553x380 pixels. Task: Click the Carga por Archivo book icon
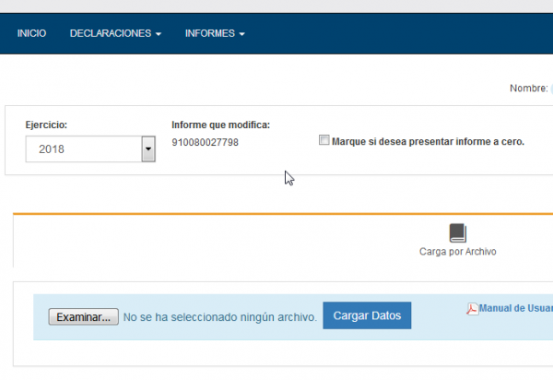coord(458,232)
